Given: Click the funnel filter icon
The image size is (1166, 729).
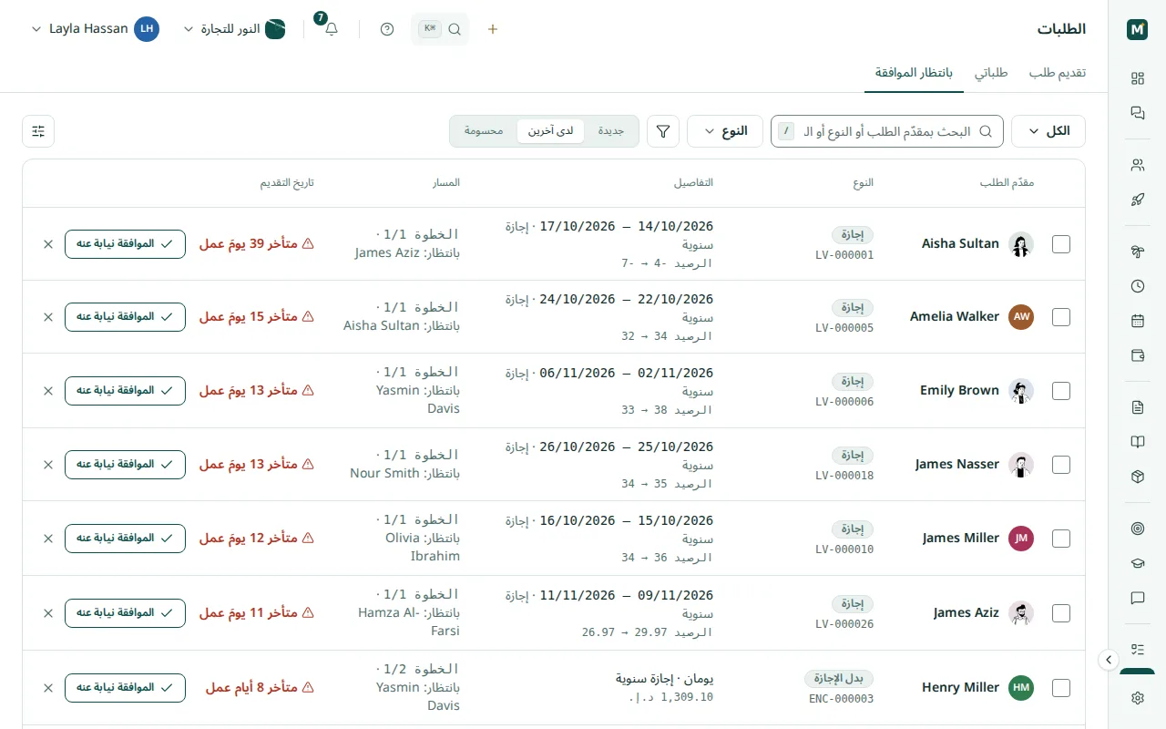Looking at the screenshot, I should coord(663,131).
